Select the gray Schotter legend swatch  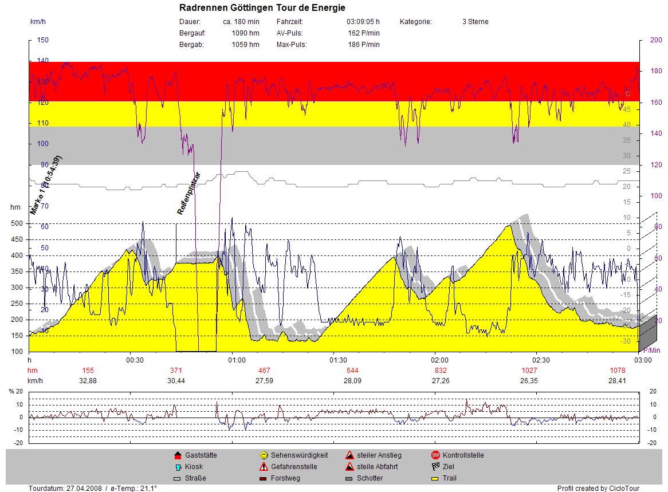point(349,478)
